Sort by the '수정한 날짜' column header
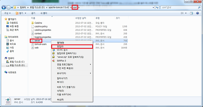Image resolution: width=203 pixels, height=107 pixels. point(81,18)
